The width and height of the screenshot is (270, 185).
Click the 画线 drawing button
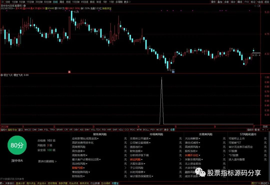(x=240, y=2)
